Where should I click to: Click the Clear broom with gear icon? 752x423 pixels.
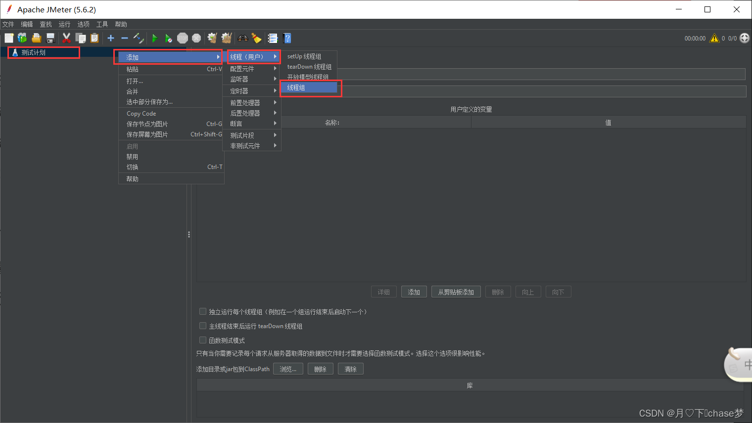coord(212,38)
